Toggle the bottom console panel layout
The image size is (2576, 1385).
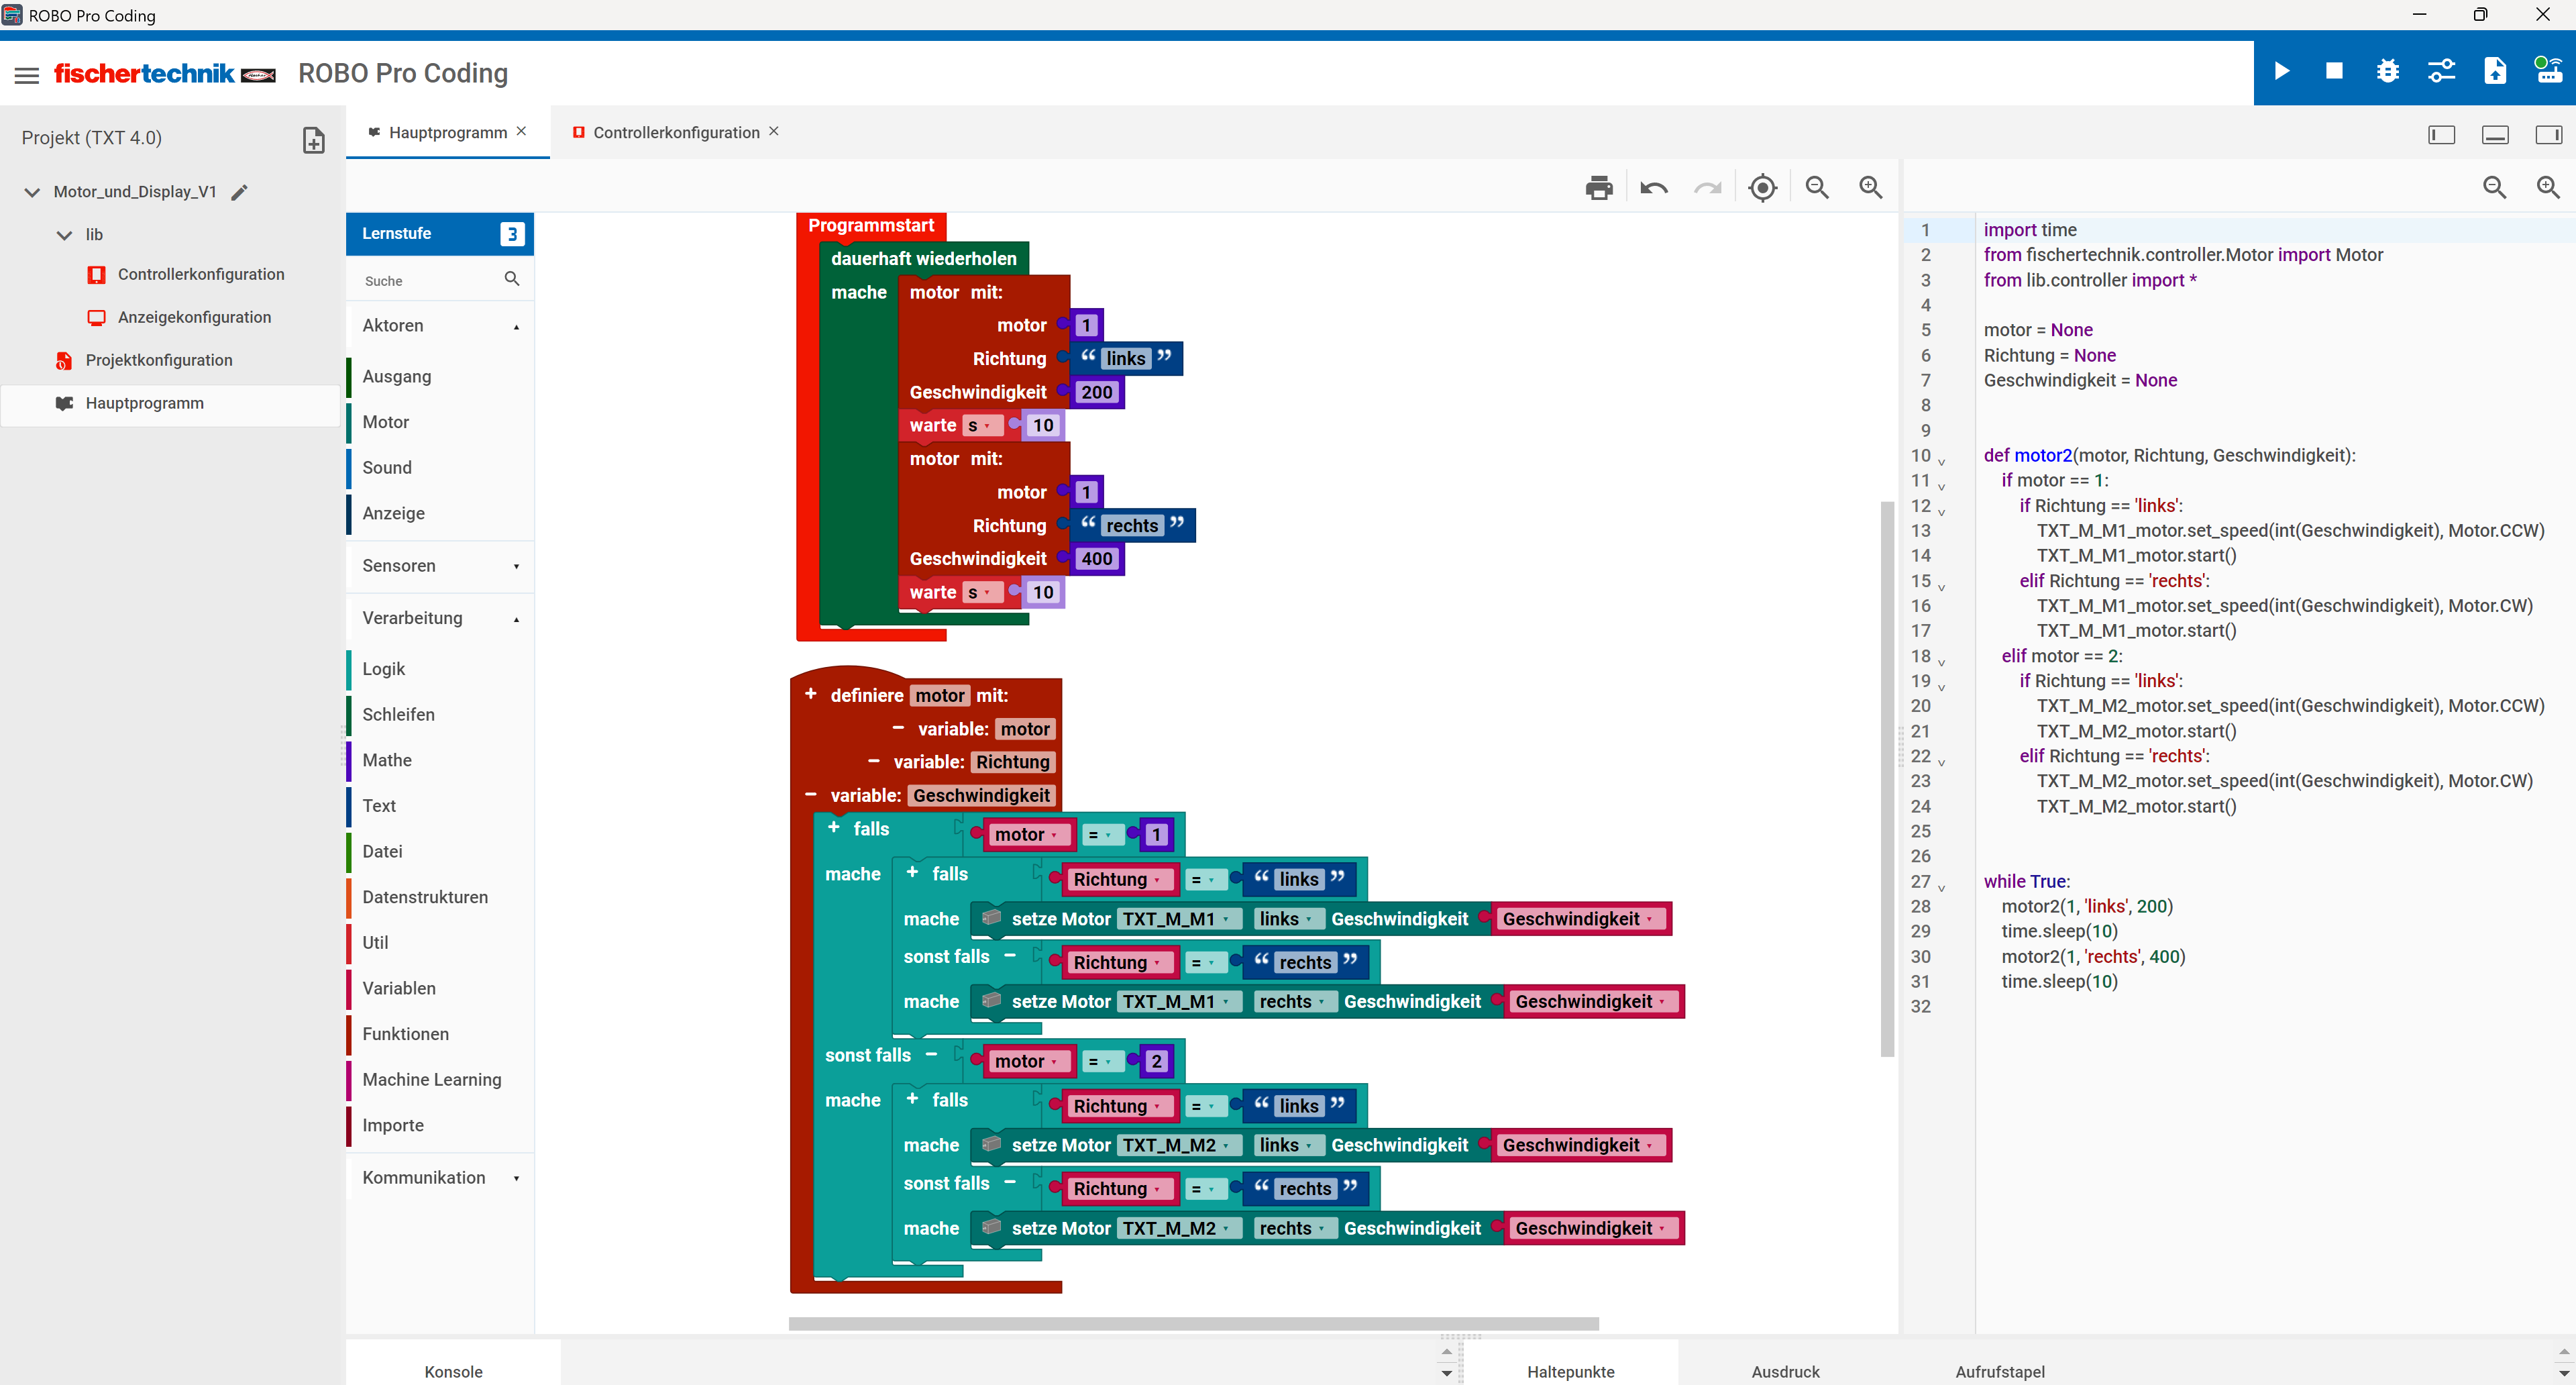coord(2495,135)
